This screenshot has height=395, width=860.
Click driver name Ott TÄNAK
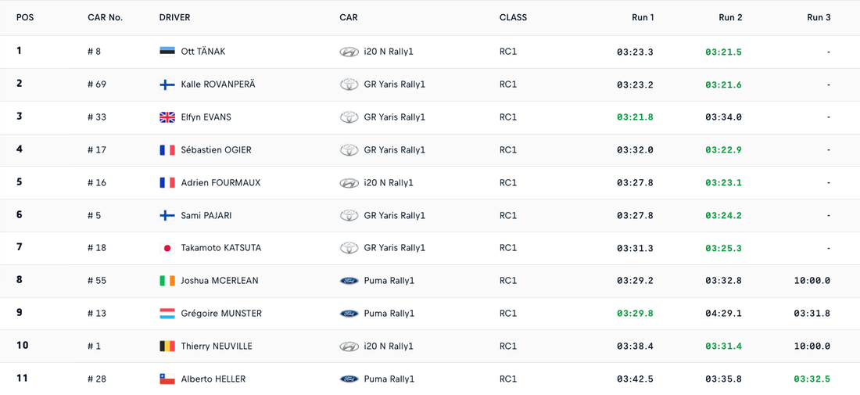point(202,52)
